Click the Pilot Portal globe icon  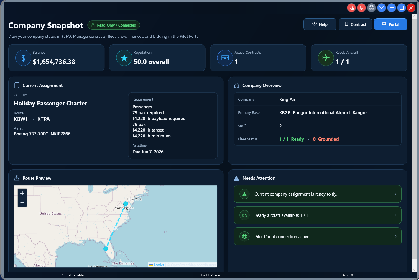pyautogui.click(x=244, y=236)
